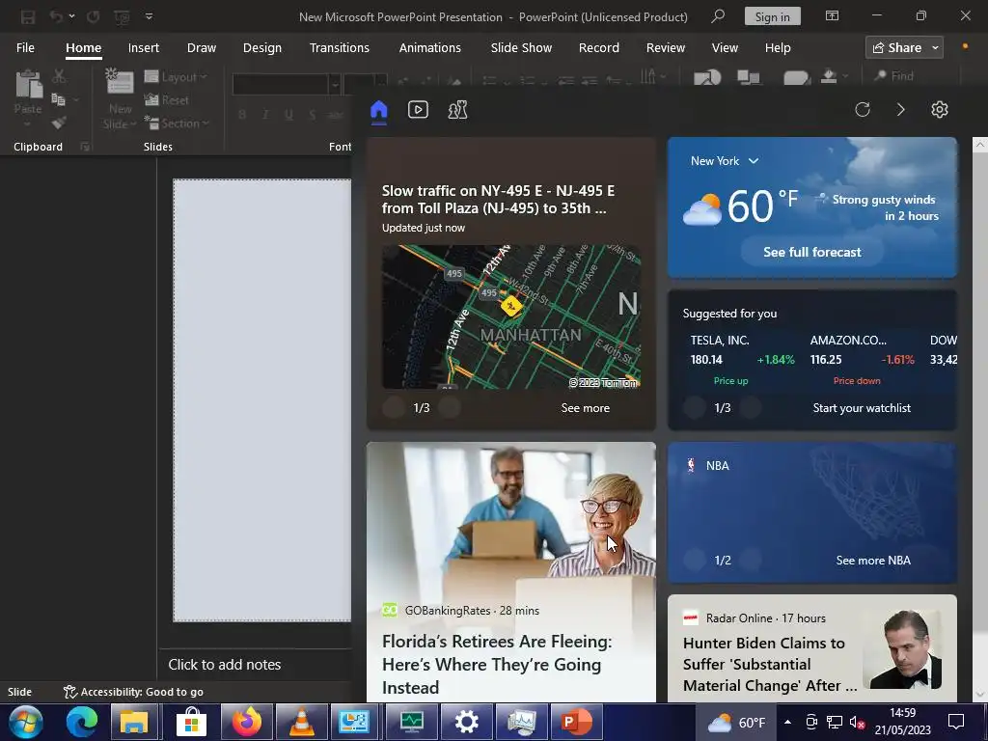Switch to the Insert tab
The image size is (988, 741).
tap(144, 48)
